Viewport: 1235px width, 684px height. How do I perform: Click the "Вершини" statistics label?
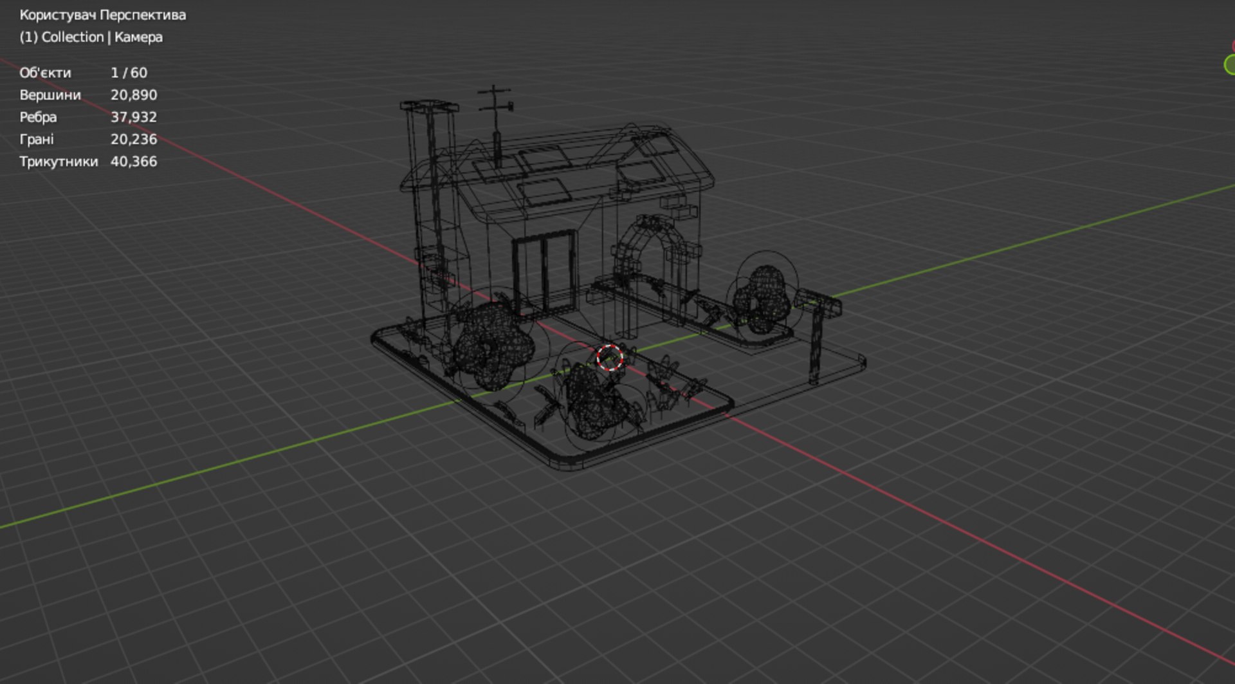point(50,95)
